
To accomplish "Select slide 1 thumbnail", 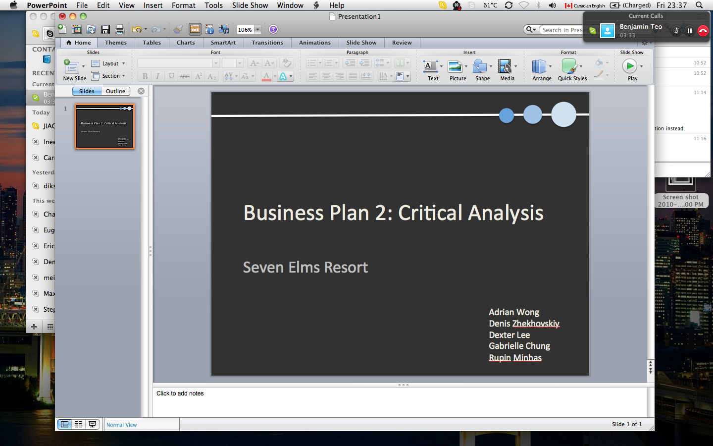I will (104, 126).
